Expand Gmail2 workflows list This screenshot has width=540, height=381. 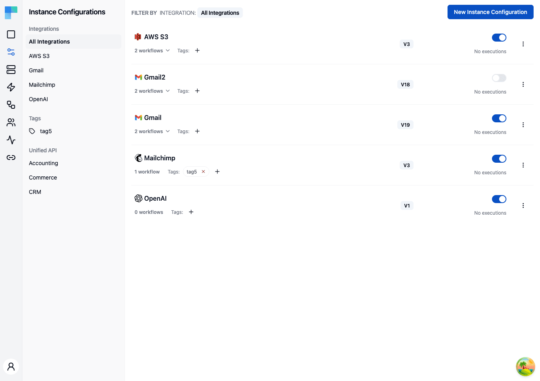(152, 91)
